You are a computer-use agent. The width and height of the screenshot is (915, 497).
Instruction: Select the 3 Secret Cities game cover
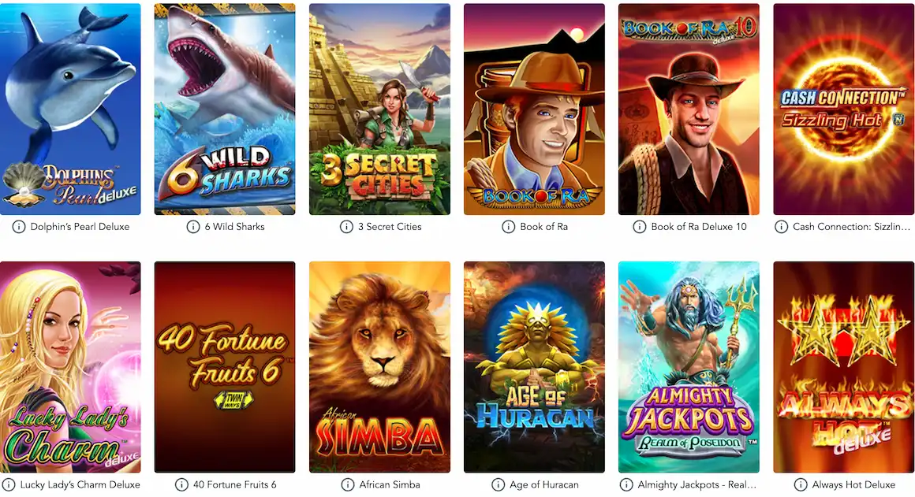(x=379, y=109)
